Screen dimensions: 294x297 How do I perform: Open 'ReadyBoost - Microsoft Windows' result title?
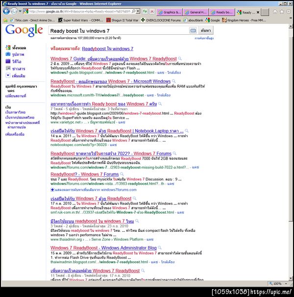110,81
